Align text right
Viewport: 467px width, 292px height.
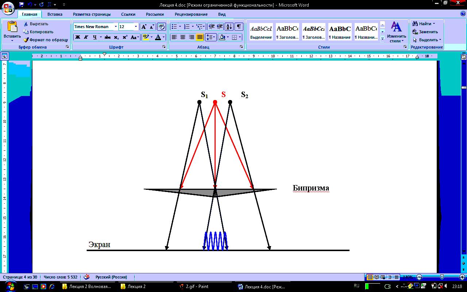(191, 37)
